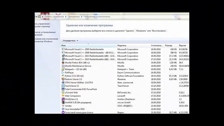The height and width of the screenshot is (126, 224).
Task: Click size value 87,2 МБ
Action: [173, 76]
